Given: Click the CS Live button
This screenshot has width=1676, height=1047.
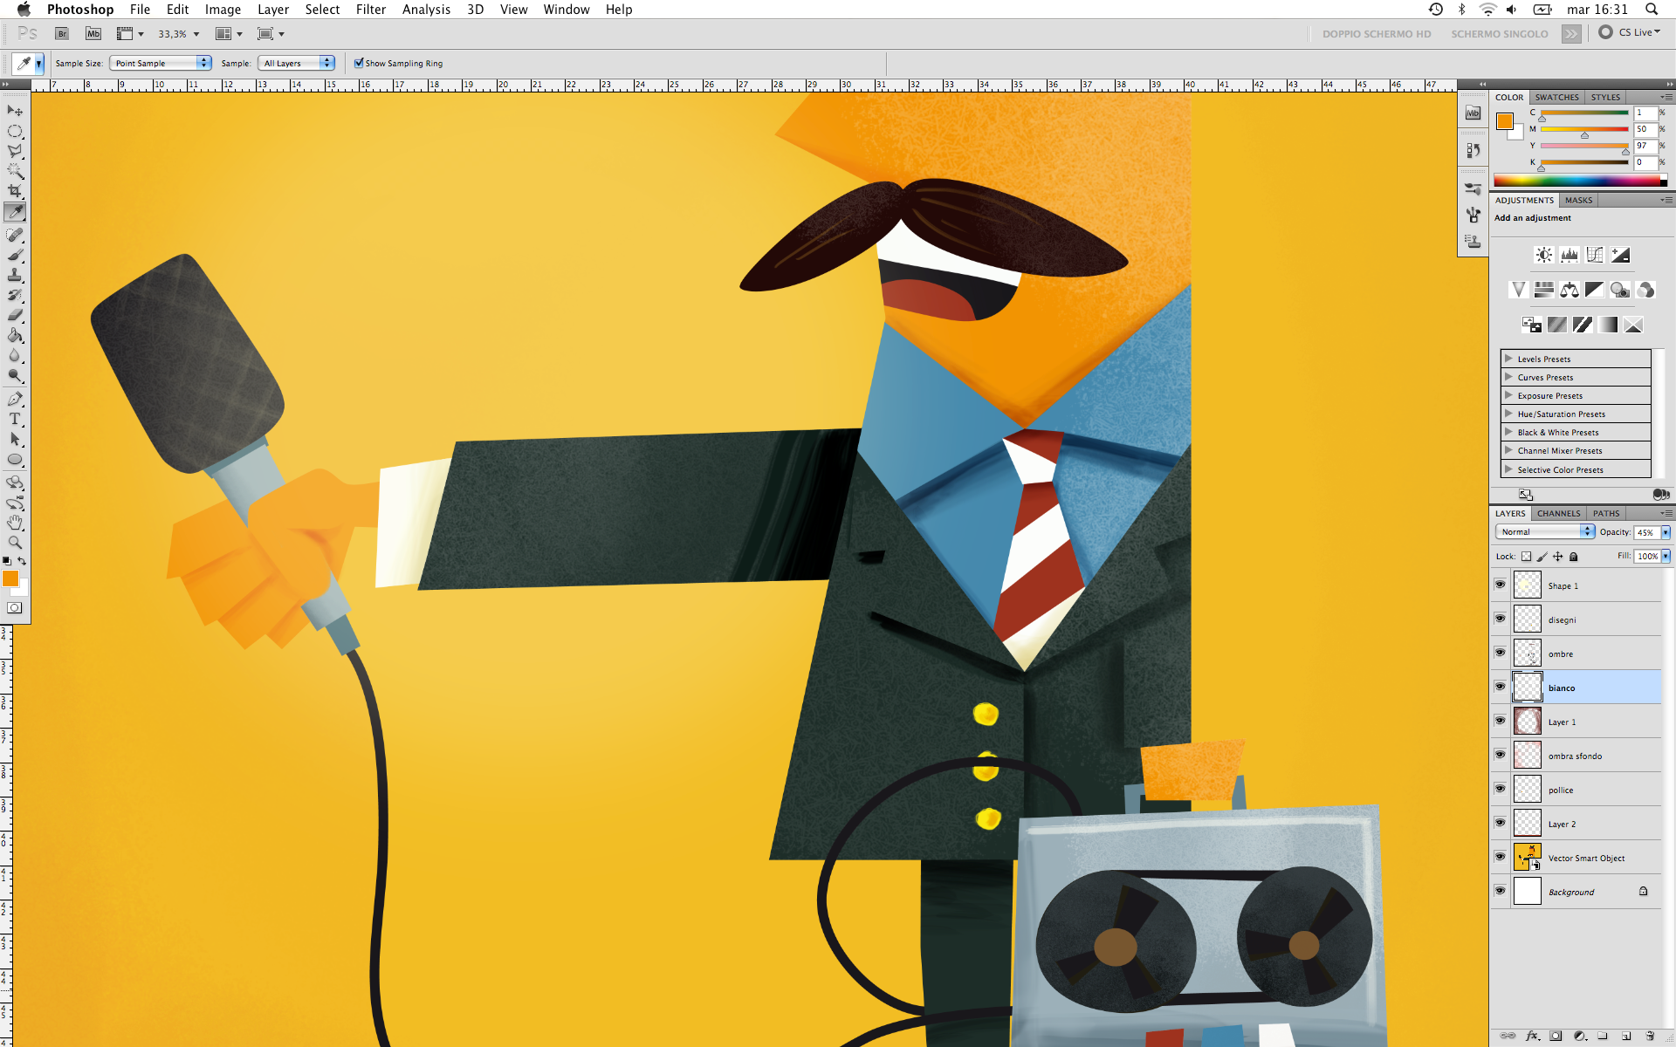Looking at the screenshot, I should pos(1630,32).
